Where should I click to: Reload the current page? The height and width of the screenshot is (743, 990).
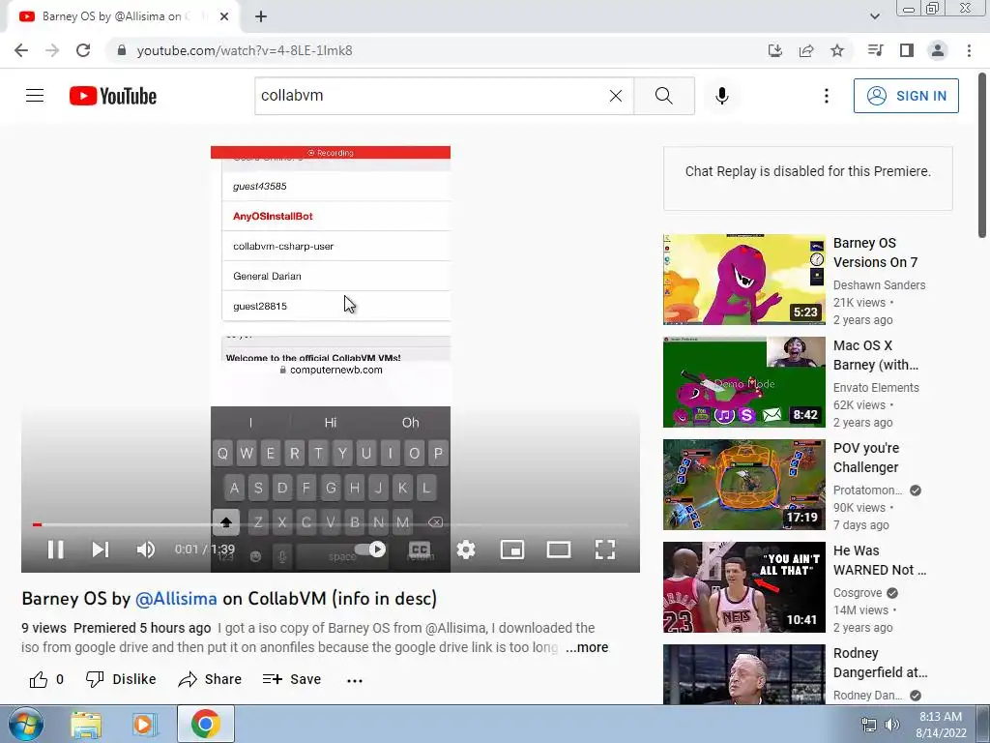pos(83,50)
